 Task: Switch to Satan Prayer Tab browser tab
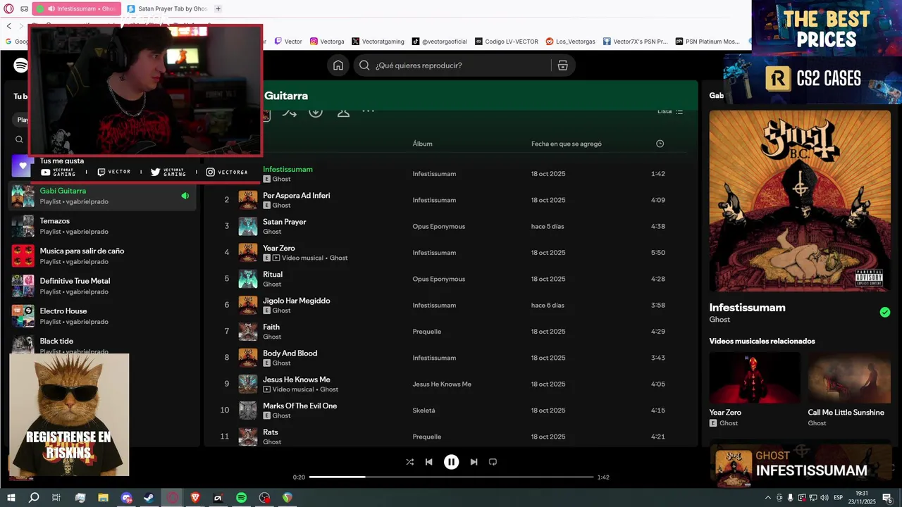pos(168,8)
